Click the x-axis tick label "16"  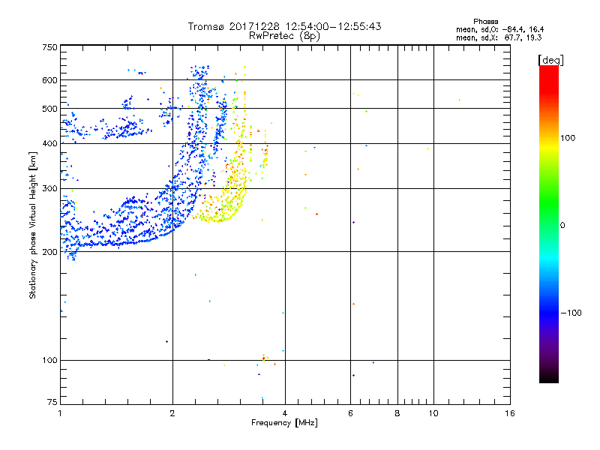point(510,413)
